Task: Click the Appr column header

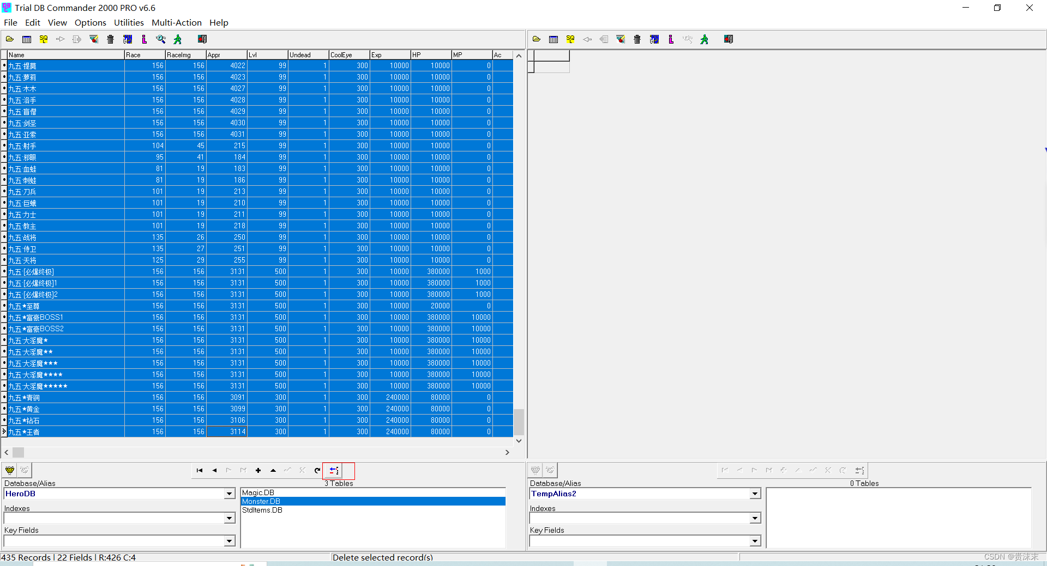Action: tap(227, 55)
